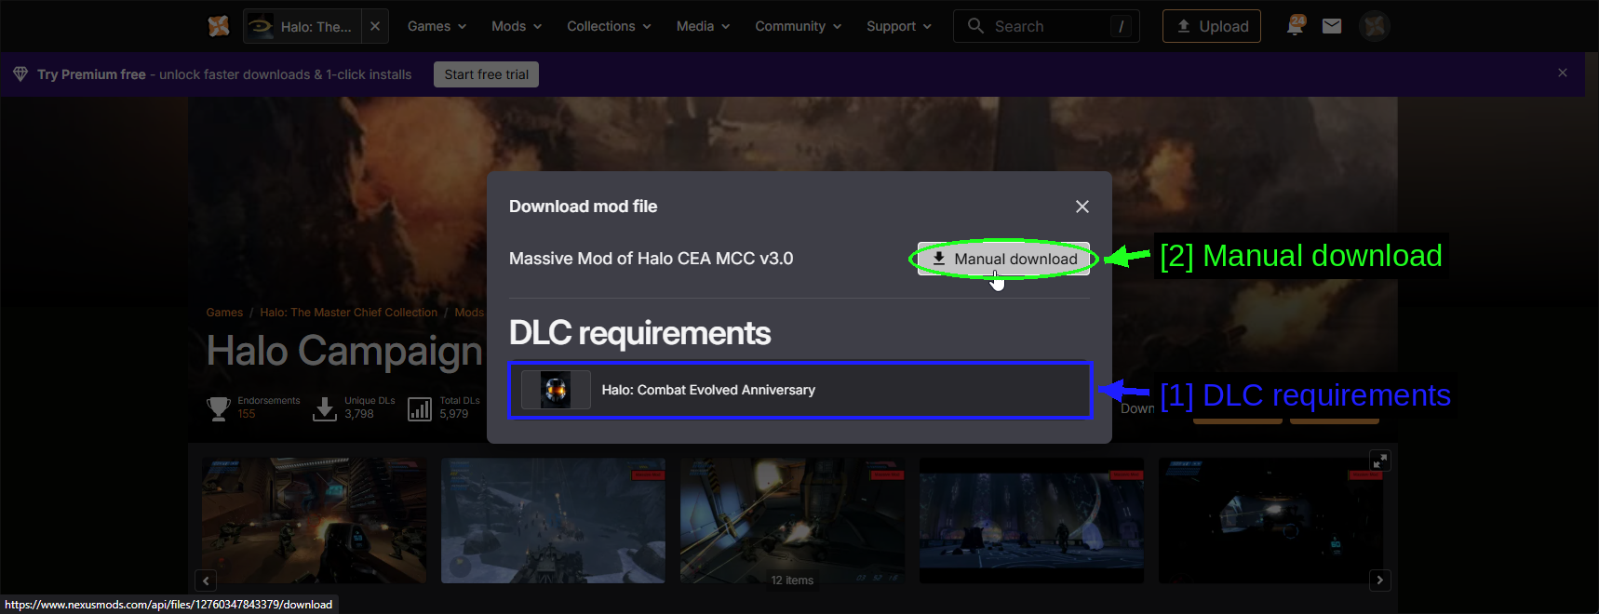This screenshot has height=614, width=1599.
Task: Click the 12 items gallery label
Action: (792, 581)
